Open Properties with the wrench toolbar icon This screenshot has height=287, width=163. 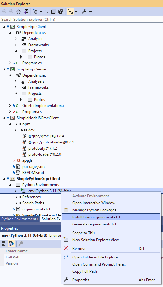84,12
